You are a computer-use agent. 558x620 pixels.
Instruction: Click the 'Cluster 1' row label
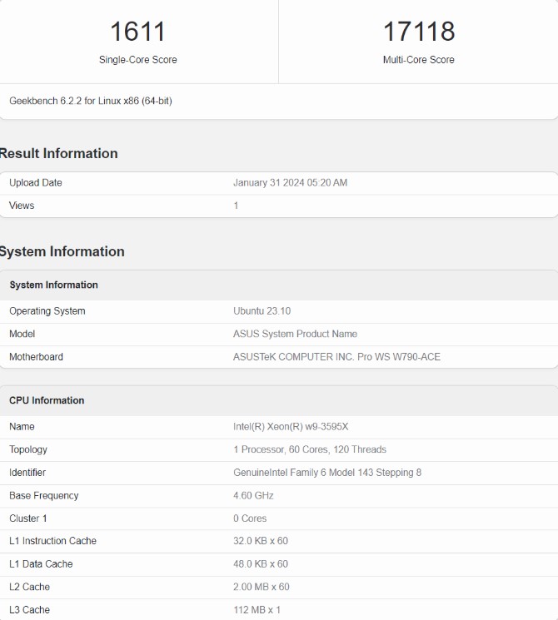[x=28, y=518]
